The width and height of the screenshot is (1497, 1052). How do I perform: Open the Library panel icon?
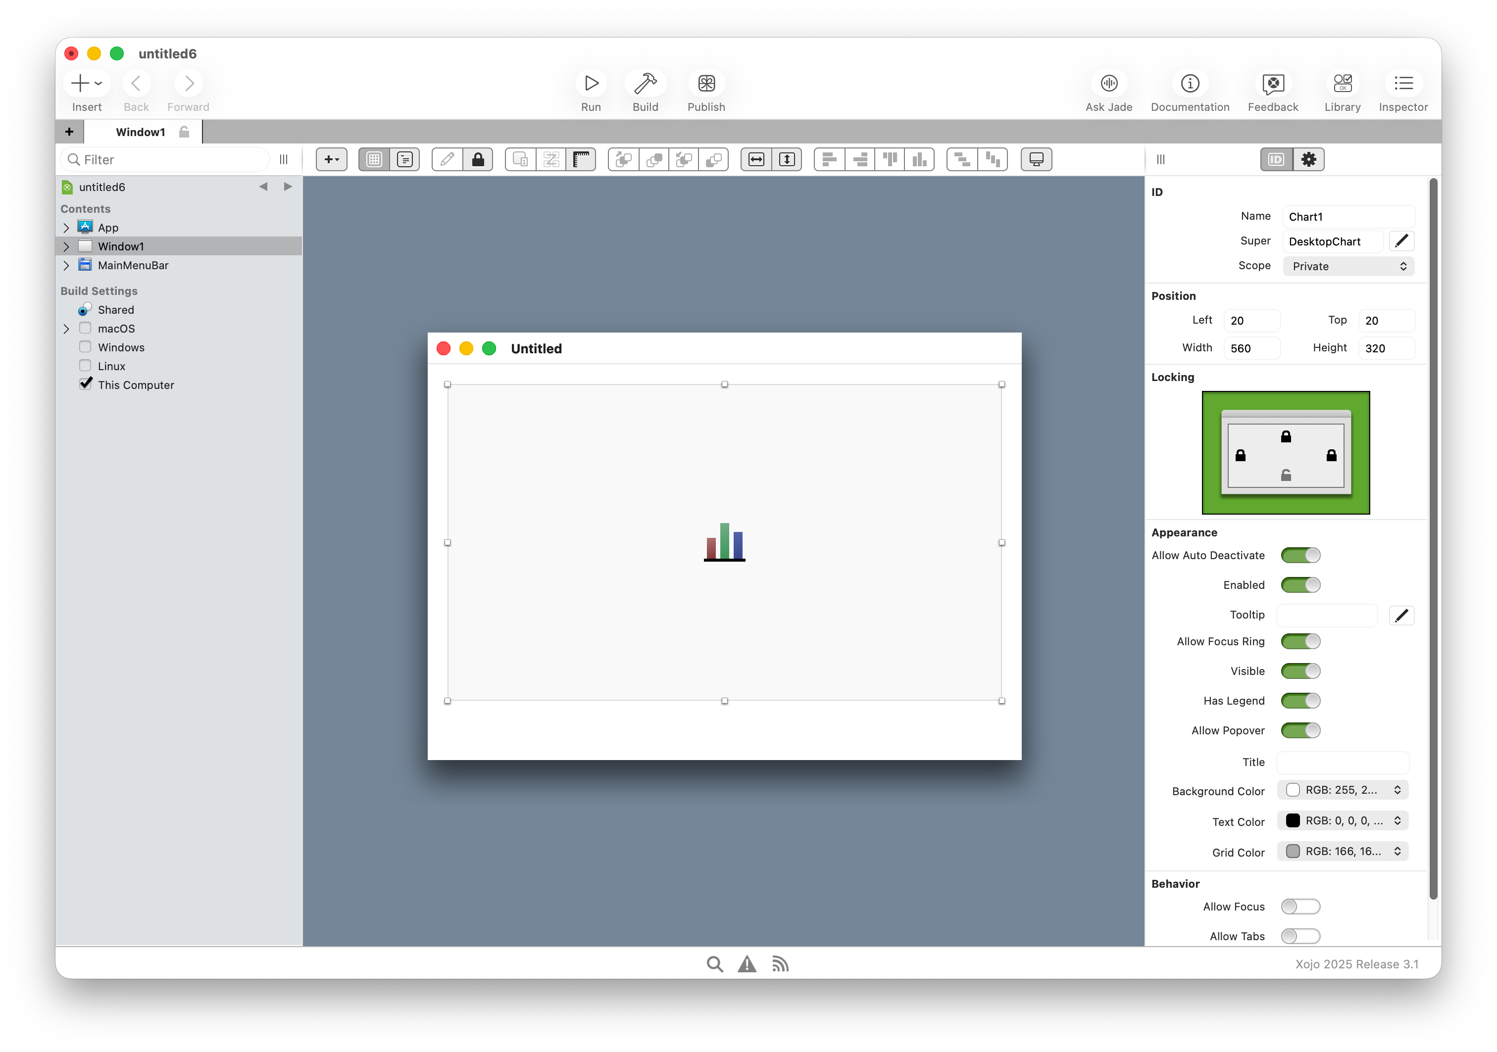(1342, 84)
